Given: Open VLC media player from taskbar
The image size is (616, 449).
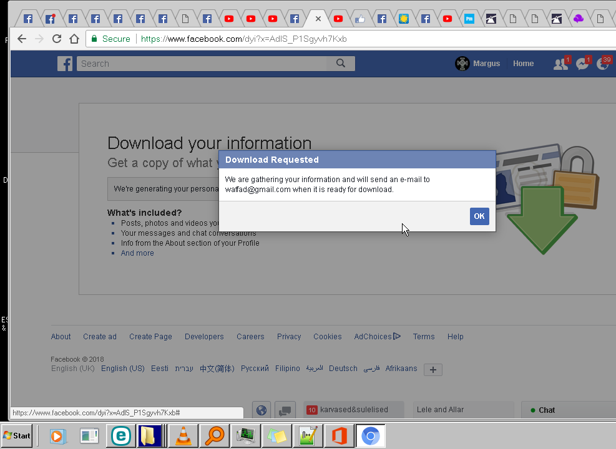Looking at the screenshot, I should point(183,436).
